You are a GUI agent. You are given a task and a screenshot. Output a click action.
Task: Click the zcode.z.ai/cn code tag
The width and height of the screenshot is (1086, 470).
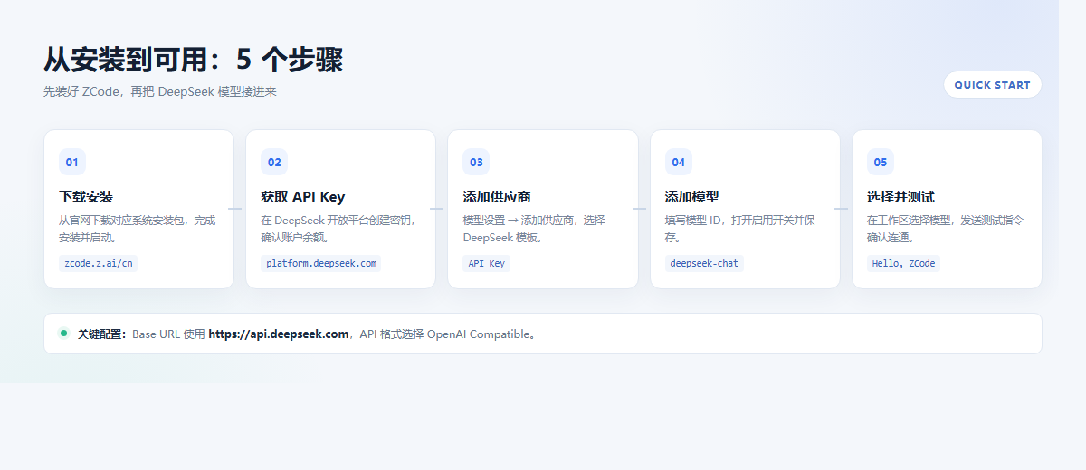[98, 263]
